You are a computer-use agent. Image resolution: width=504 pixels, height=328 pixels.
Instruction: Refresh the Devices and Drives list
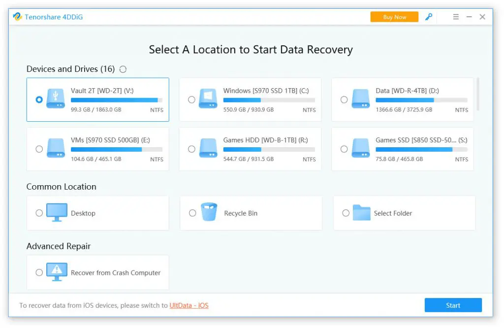[x=123, y=69]
